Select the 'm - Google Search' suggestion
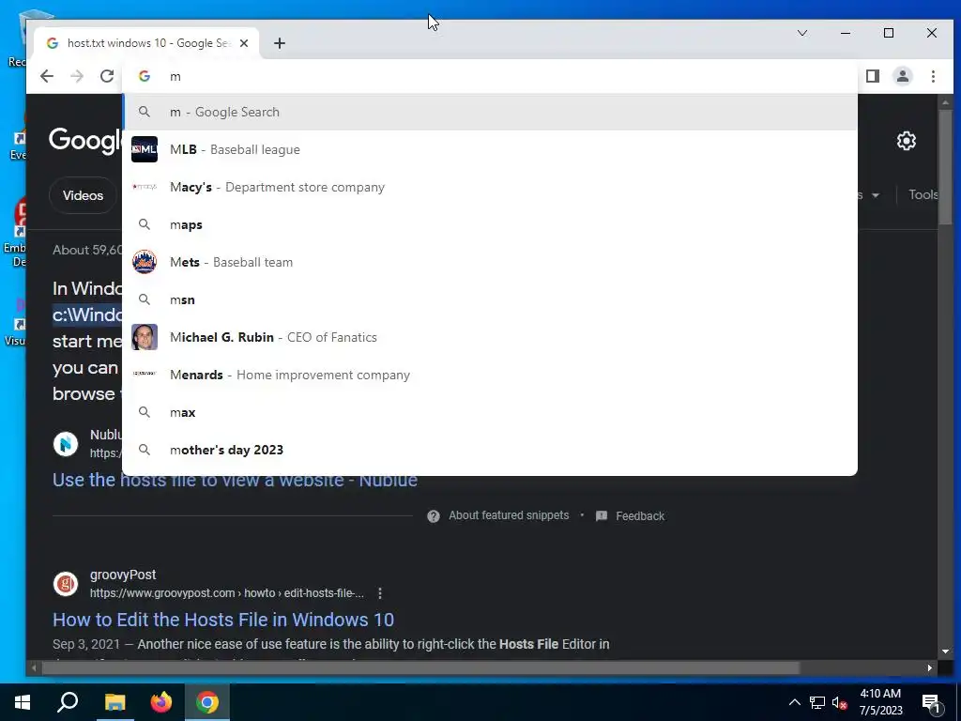Screen dimensions: 961x721 coord(490,113)
